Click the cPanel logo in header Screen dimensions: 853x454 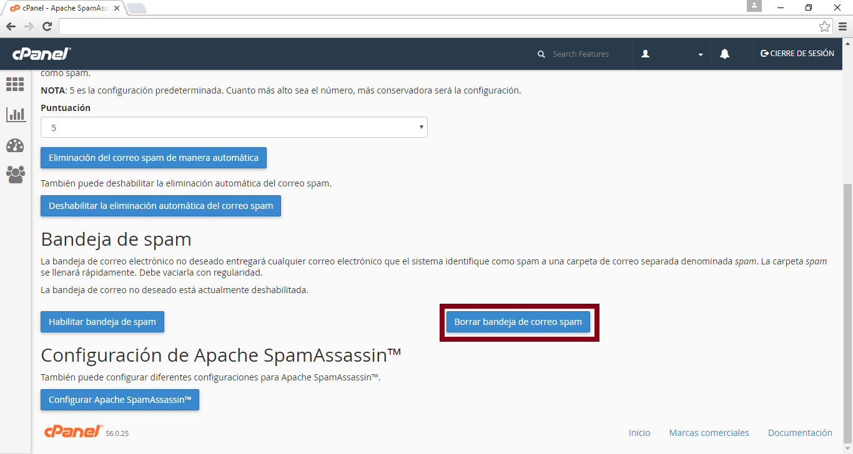[42, 54]
